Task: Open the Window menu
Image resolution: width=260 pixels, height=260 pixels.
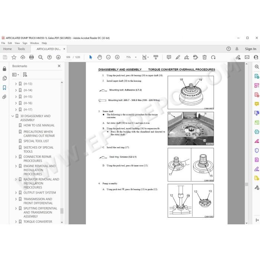Action: (35, 43)
